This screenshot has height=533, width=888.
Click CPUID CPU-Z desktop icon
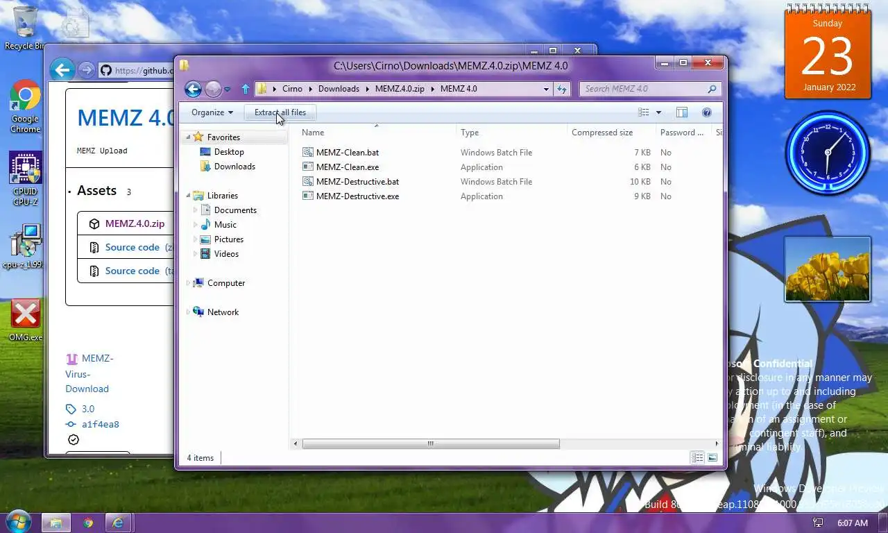tap(25, 179)
